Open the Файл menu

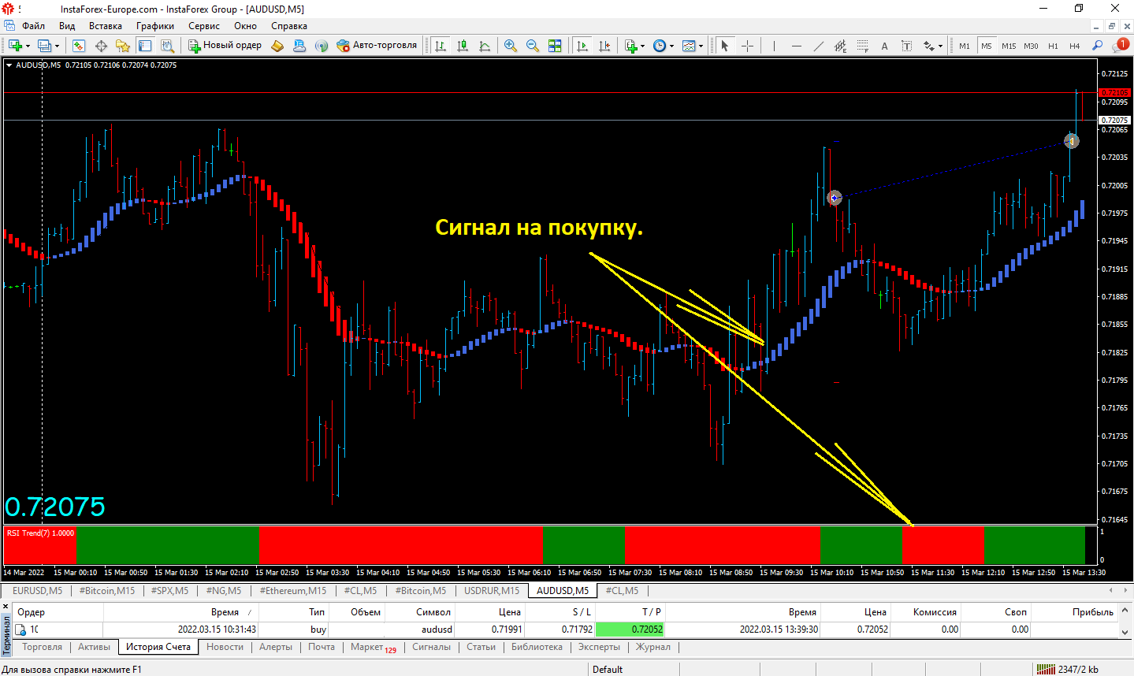pos(34,26)
